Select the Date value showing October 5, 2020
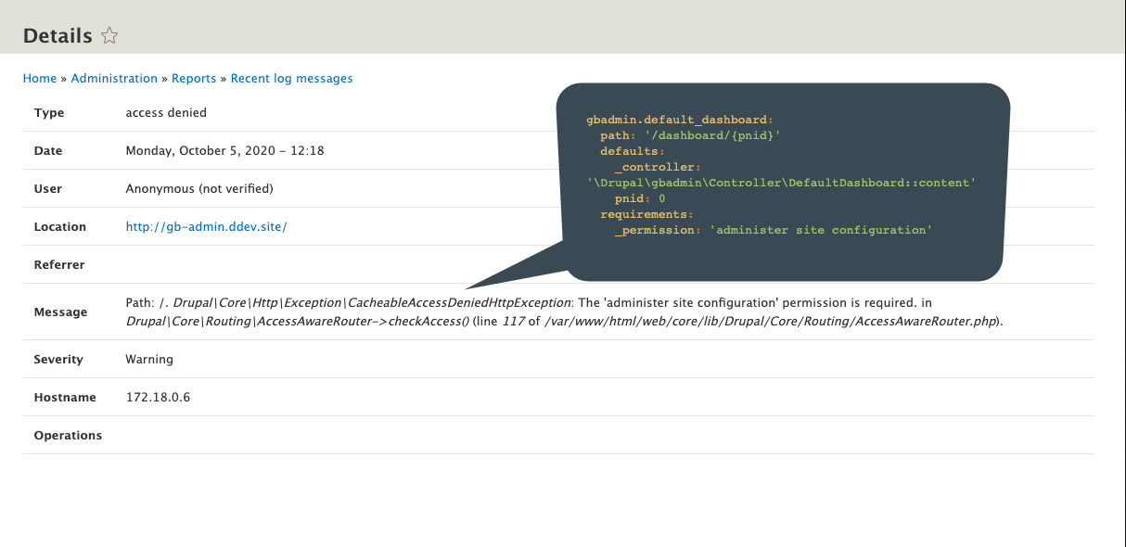This screenshot has width=1126, height=547. [226, 150]
